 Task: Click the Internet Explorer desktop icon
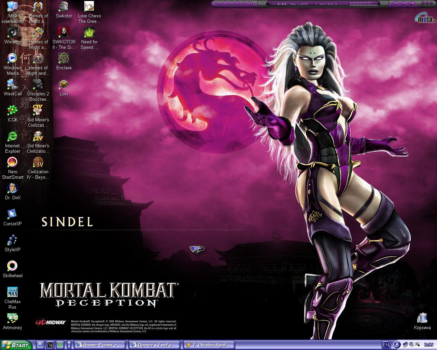tap(13, 142)
